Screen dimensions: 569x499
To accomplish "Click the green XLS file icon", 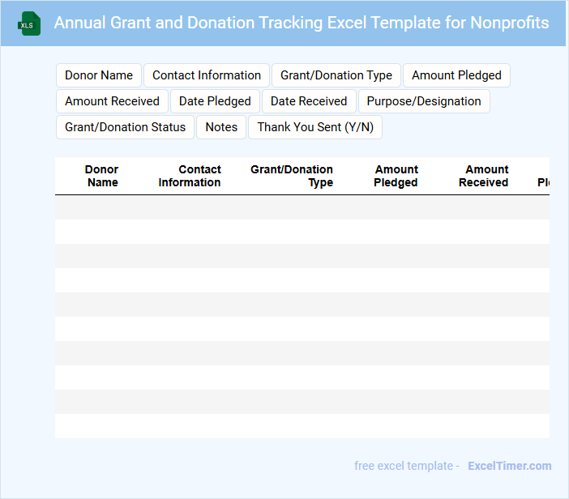I will click(x=29, y=23).
